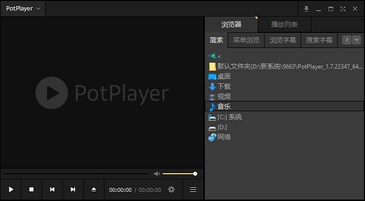Maximize the PotPlayer window

click(331, 9)
